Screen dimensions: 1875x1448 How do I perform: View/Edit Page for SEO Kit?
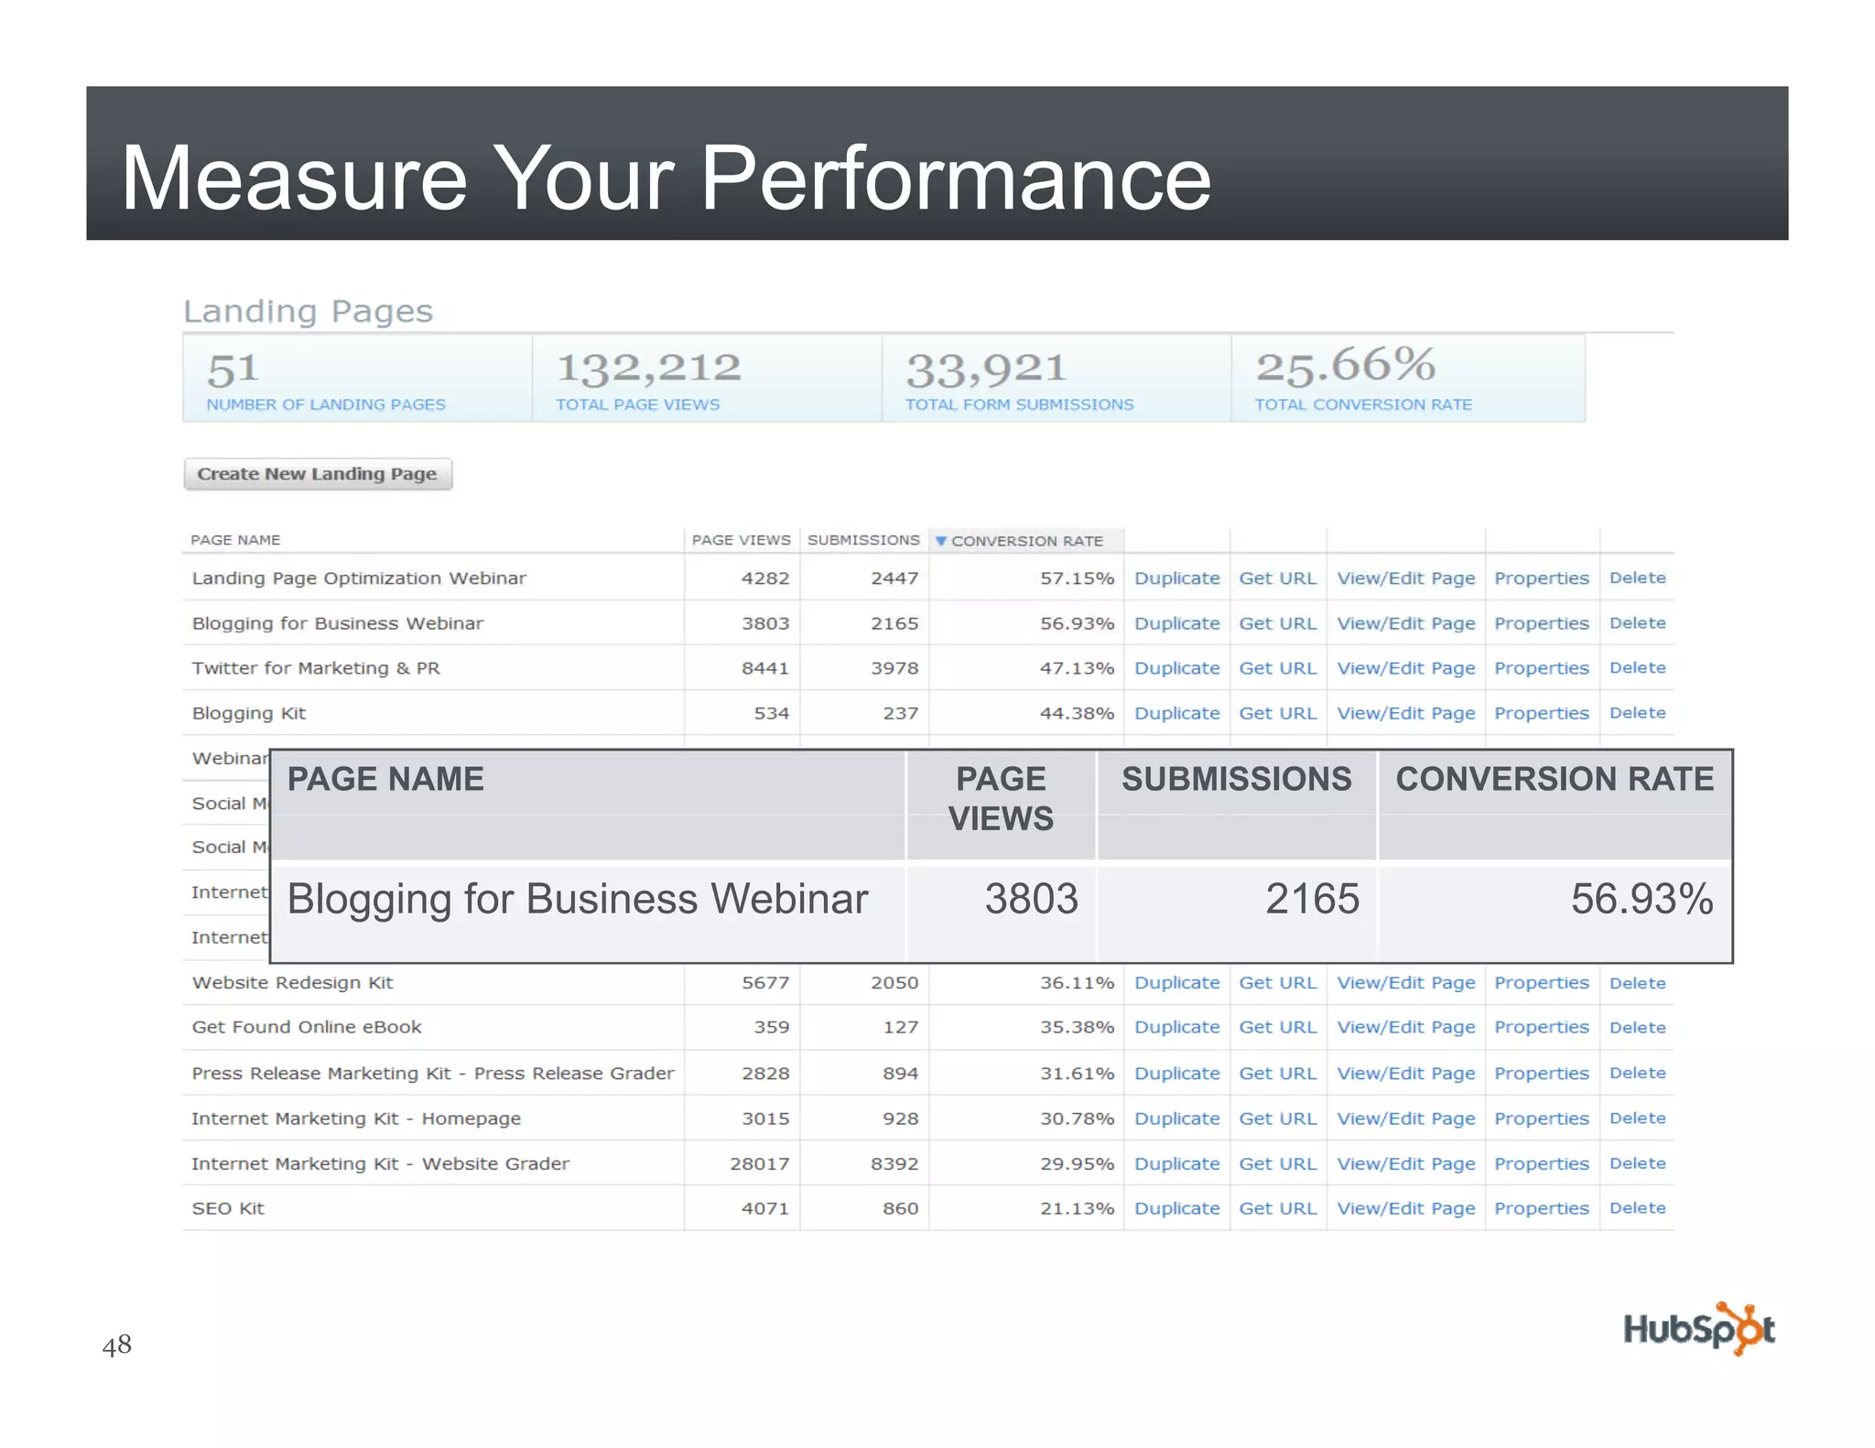(x=1405, y=1209)
